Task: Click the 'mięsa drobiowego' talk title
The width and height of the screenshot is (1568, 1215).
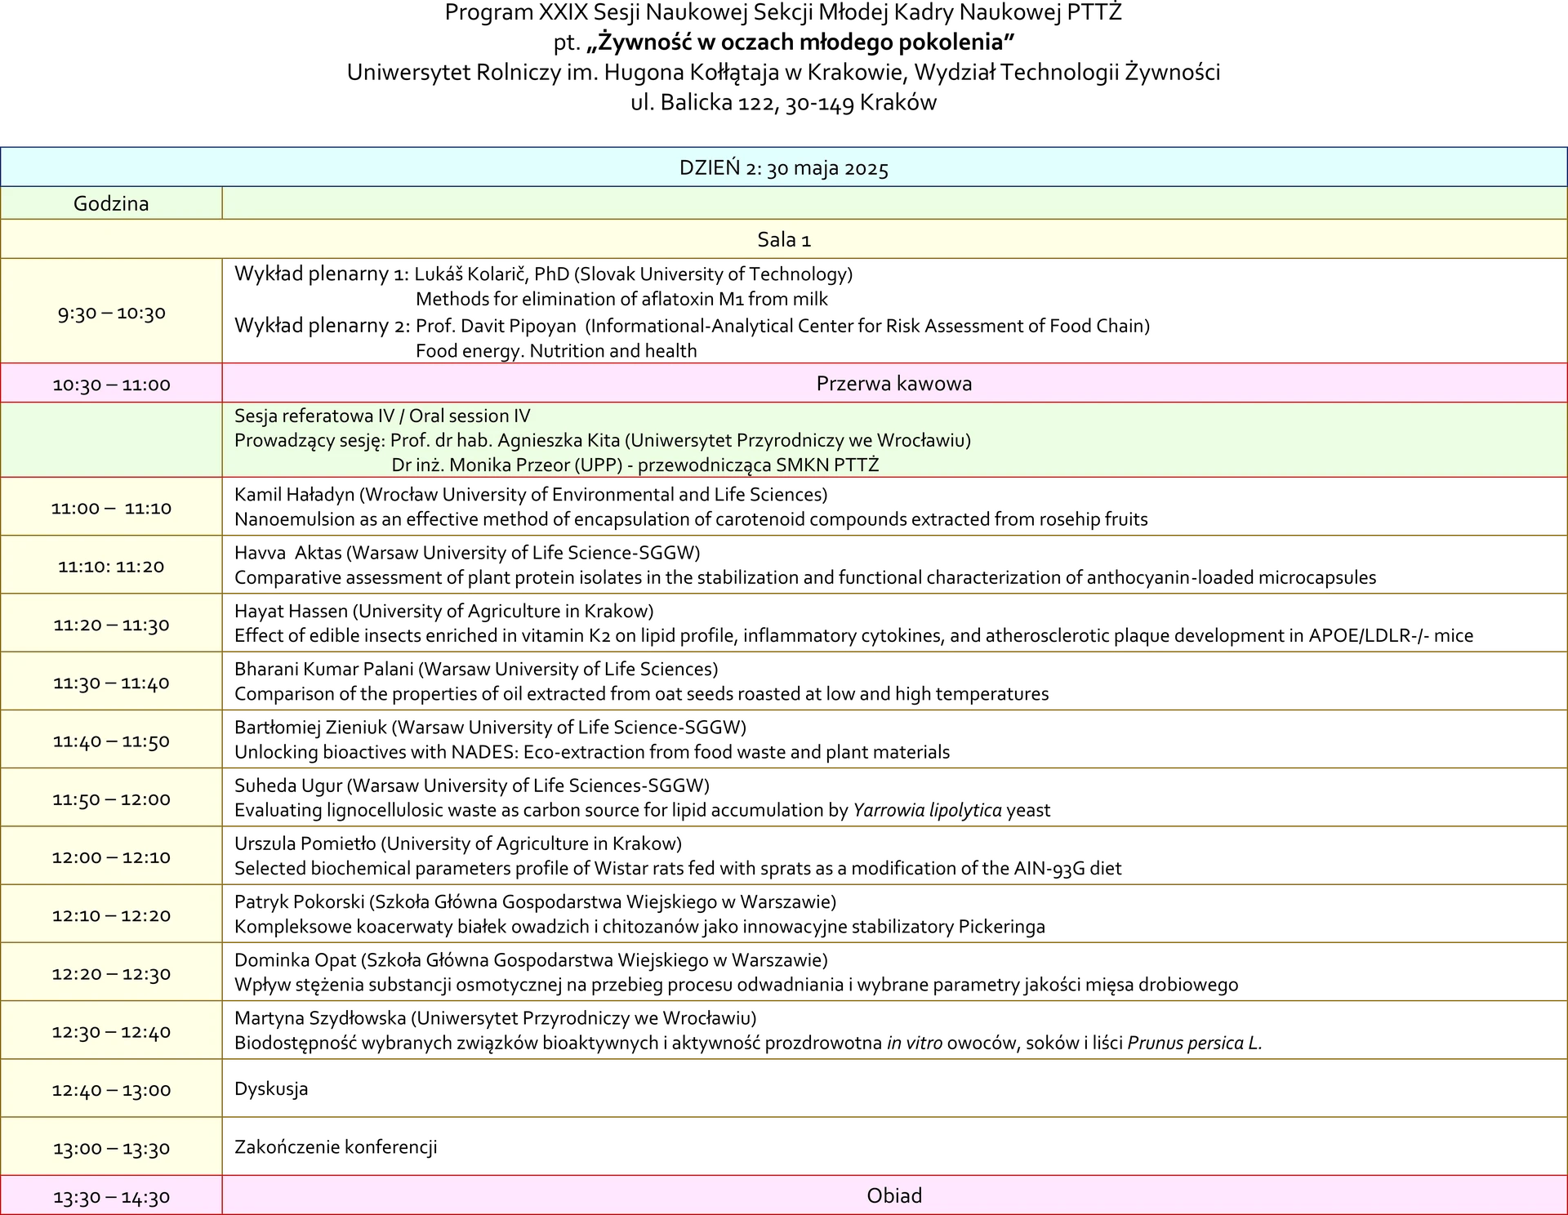Action: [x=736, y=985]
